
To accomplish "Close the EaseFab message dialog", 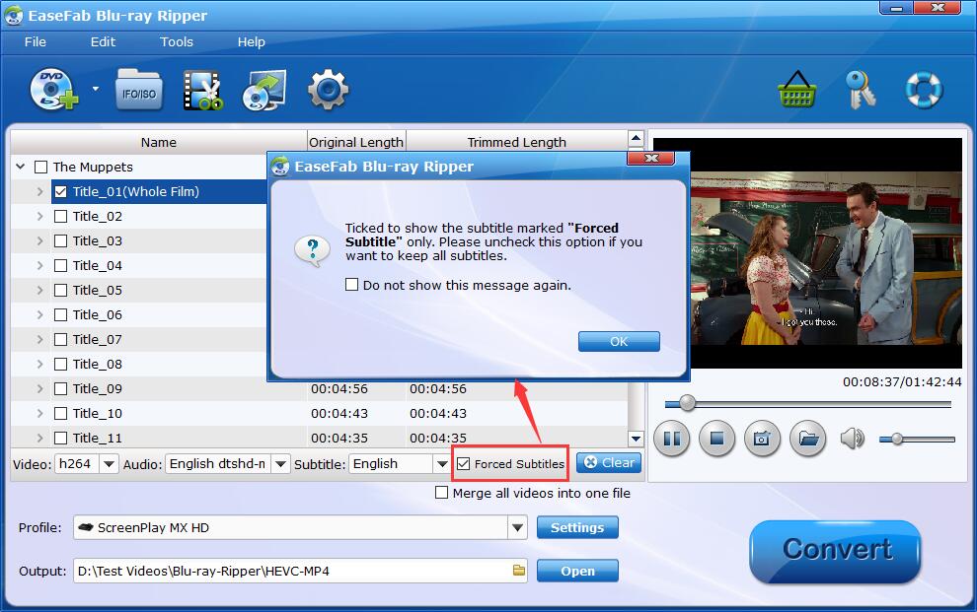I will pos(651,158).
